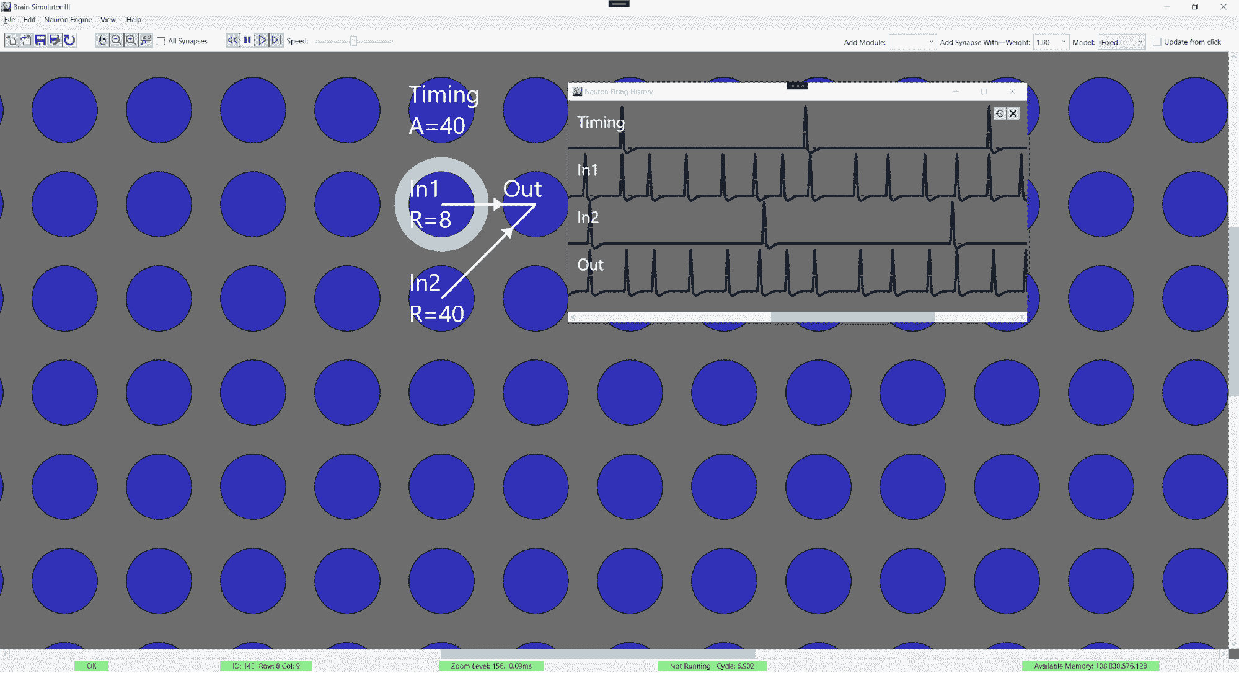Image resolution: width=1239 pixels, height=673 pixels.
Task: Select the Pan hand tool
Action: tap(102, 41)
